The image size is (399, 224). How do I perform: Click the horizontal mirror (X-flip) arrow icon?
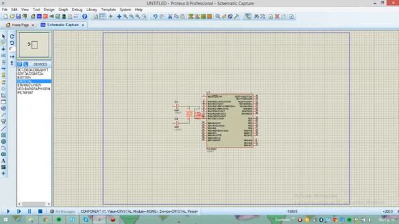pyautogui.click(x=12, y=57)
